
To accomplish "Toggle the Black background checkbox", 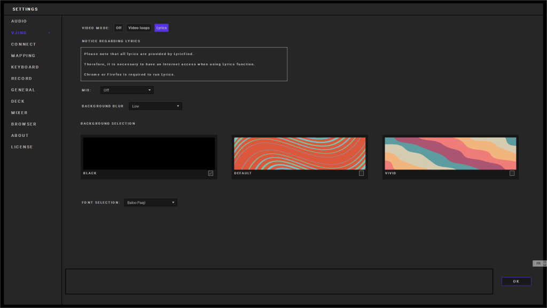I will coord(210,173).
